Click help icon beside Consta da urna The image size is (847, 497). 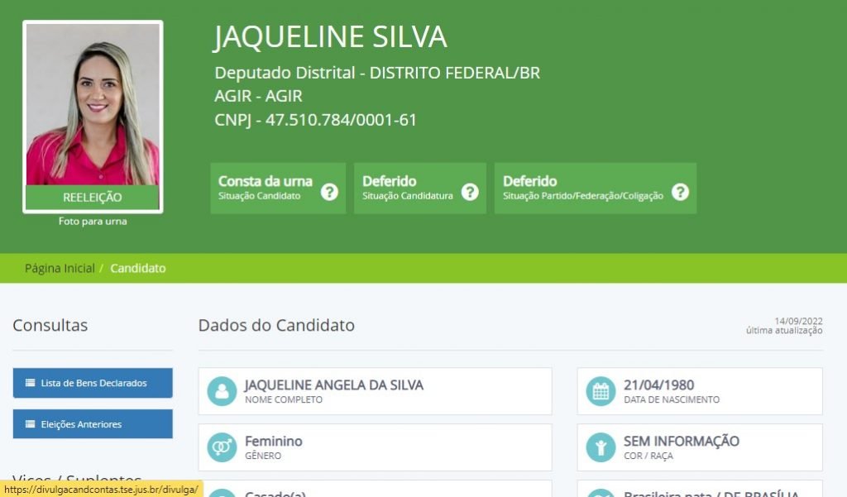coord(329,192)
